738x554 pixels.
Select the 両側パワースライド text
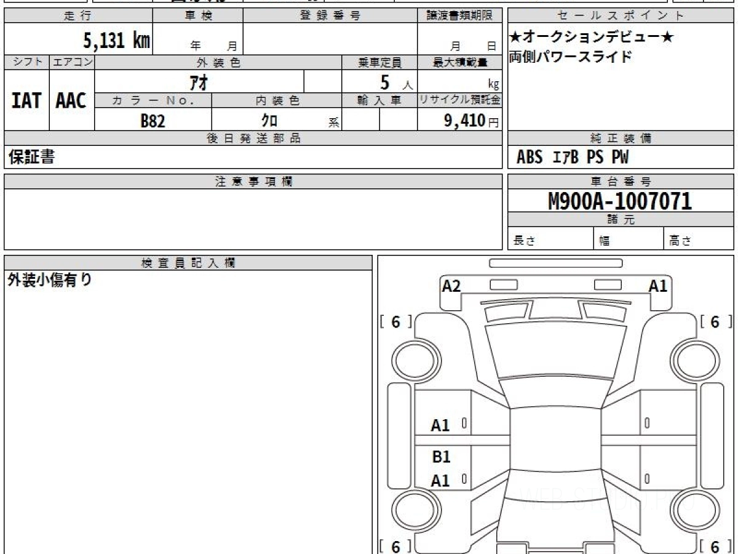point(570,57)
